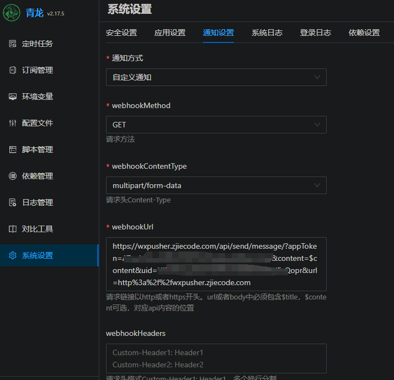Click the chevron of webhookContentType select
Viewport: 394px width, 380px height.
coord(317,185)
